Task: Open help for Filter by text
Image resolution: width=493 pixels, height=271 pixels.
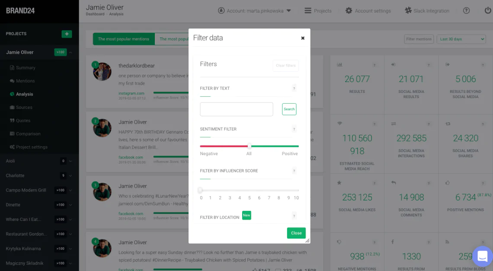Action: 294,88
